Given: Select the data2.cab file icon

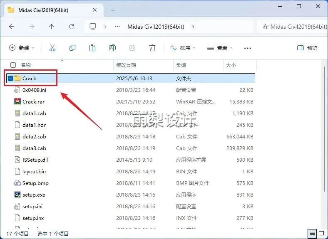Looking at the screenshot, I should (x=17, y=137).
